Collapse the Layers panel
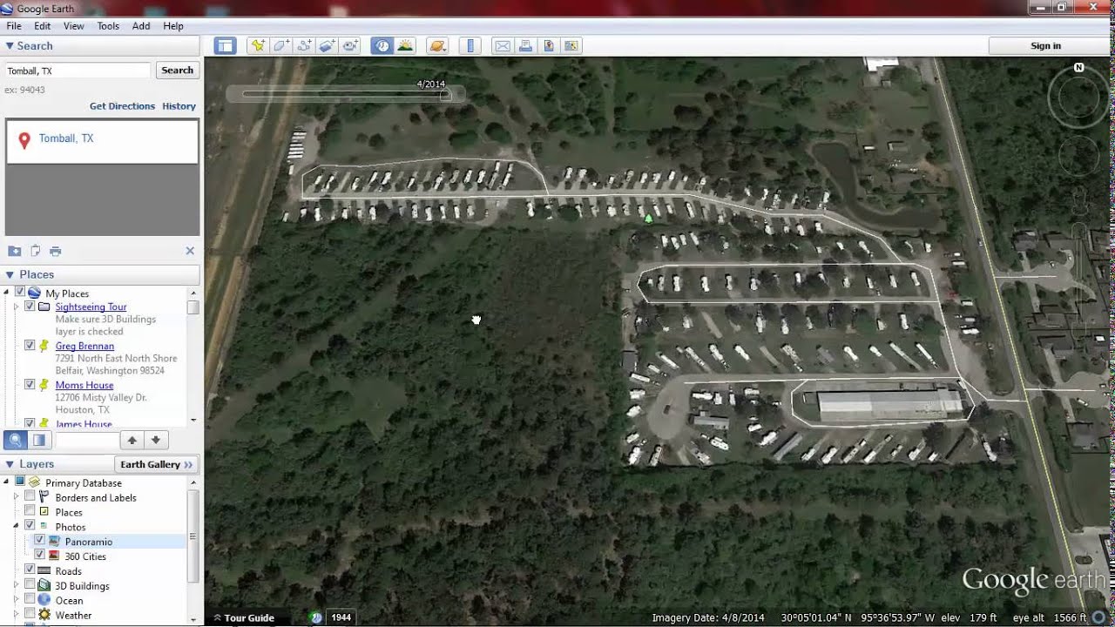The width and height of the screenshot is (1115, 627). [x=10, y=464]
